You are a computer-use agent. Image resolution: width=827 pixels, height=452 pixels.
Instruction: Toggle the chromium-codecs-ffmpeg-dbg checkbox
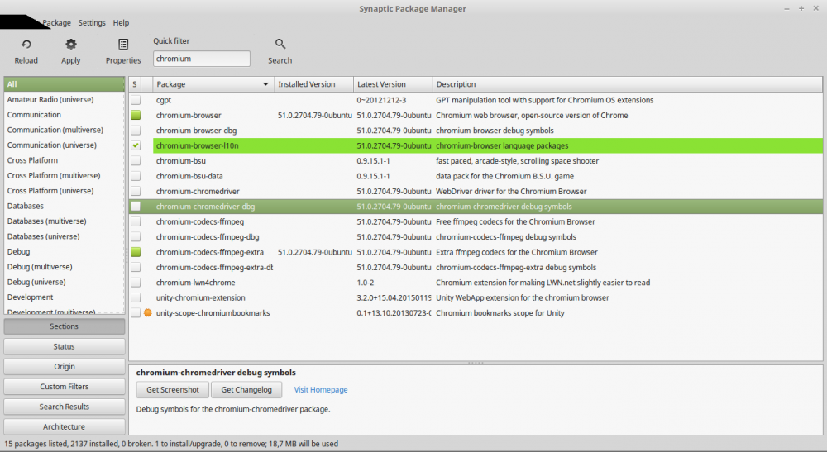coord(136,237)
